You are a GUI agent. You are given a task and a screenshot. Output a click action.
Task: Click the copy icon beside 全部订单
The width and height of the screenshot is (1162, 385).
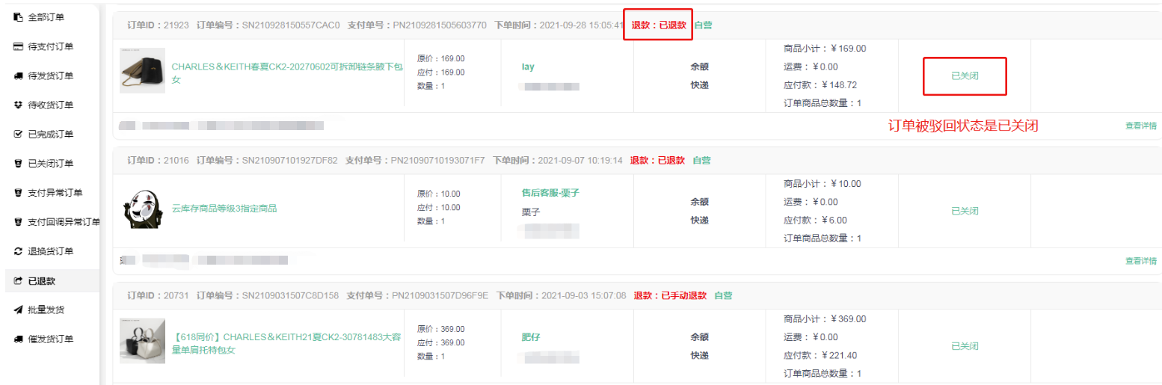coord(18,17)
